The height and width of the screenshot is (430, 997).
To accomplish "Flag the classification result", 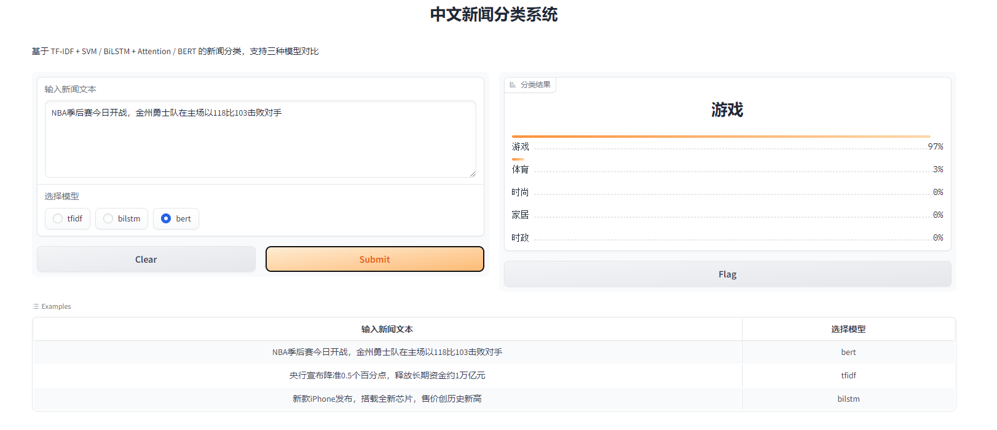I will pos(727,274).
